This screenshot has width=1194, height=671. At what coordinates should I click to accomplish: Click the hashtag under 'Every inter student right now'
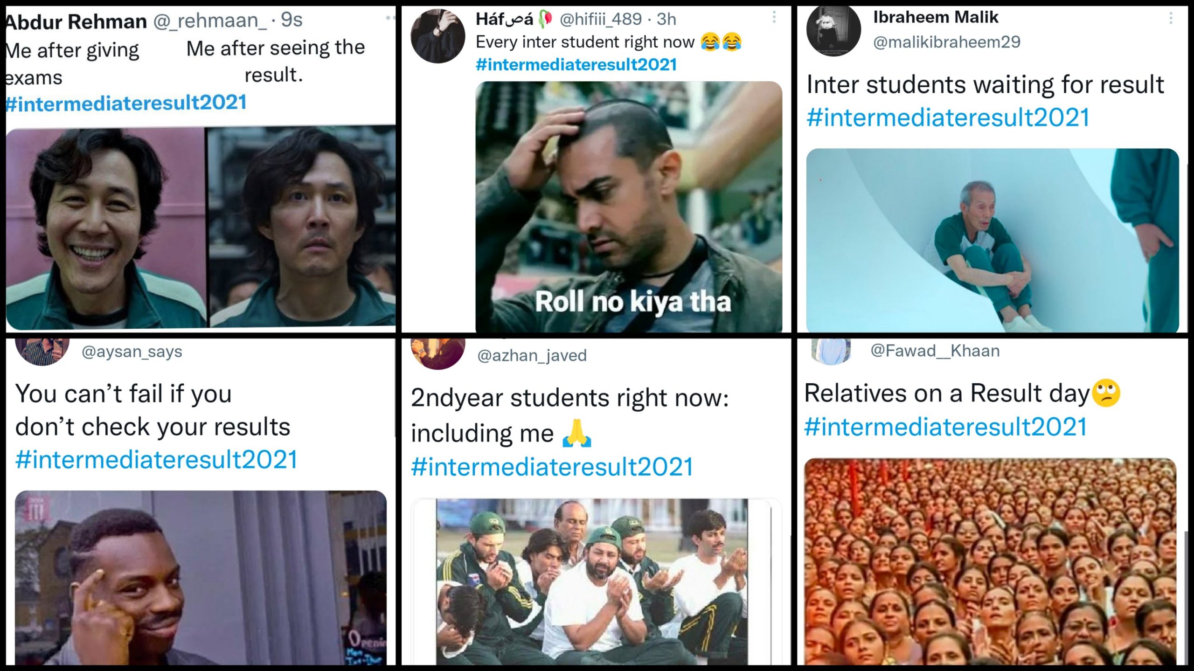tap(576, 64)
